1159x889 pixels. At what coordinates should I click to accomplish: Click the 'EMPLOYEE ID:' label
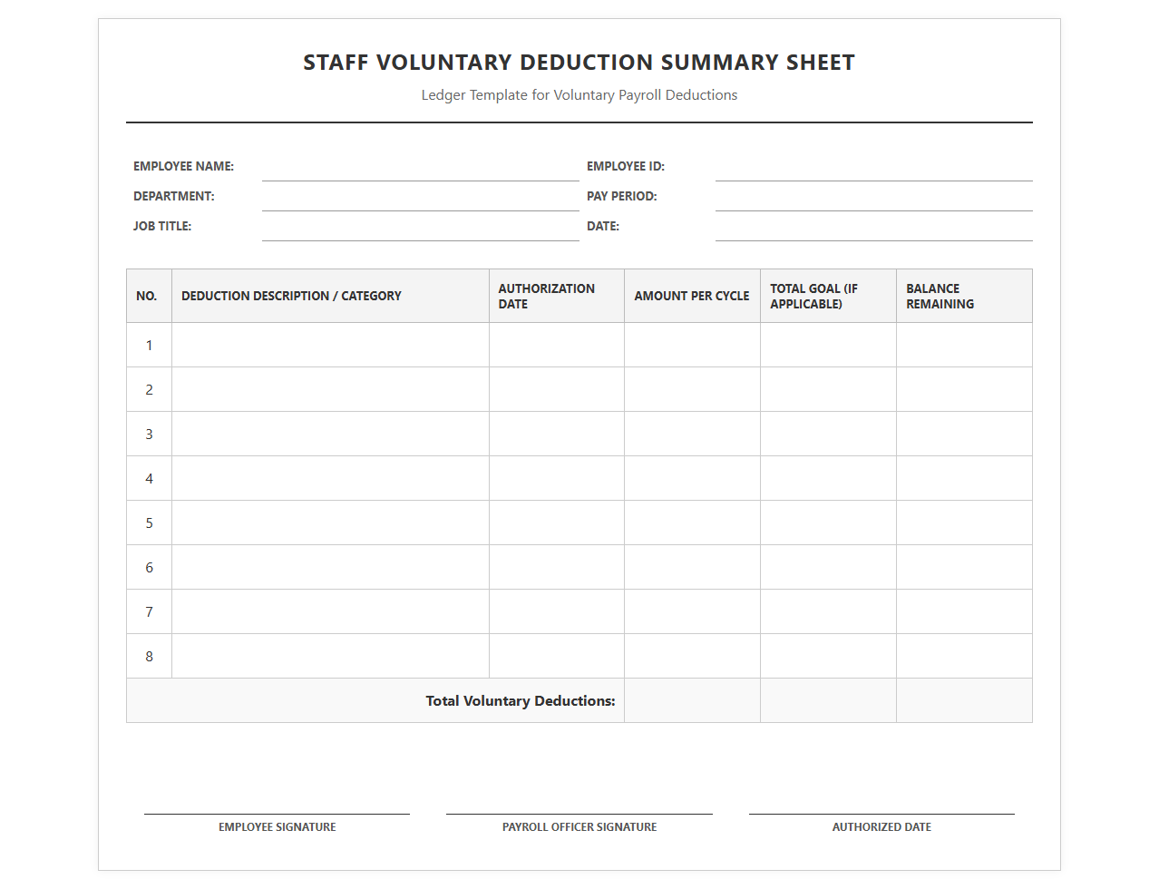(626, 166)
